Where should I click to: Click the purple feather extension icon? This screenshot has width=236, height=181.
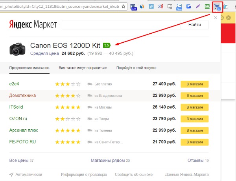click(x=198, y=6)
